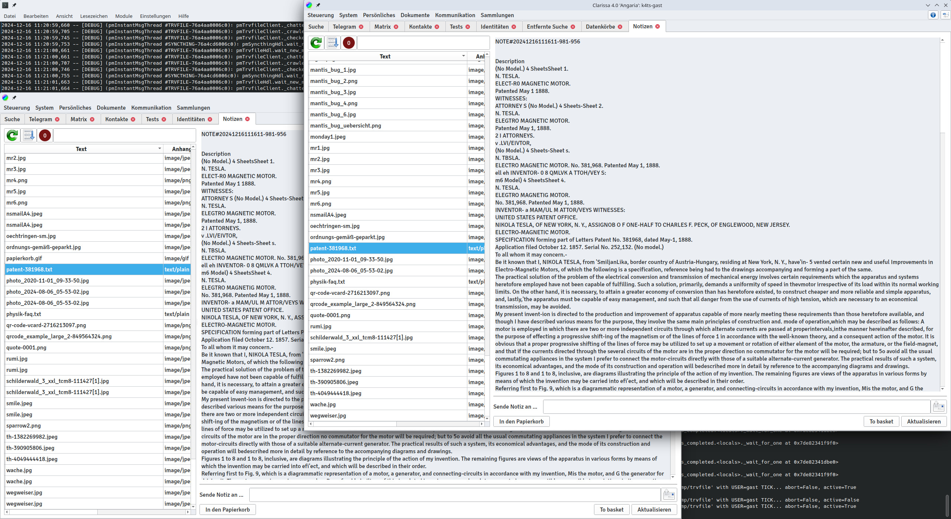Click the megaphone icon in front window
This screenshot has width=951, height=519.
pos(946,15)
